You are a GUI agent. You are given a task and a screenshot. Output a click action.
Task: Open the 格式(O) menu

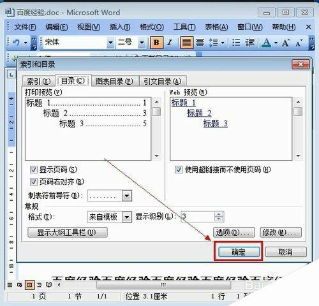tap(152, 27)
